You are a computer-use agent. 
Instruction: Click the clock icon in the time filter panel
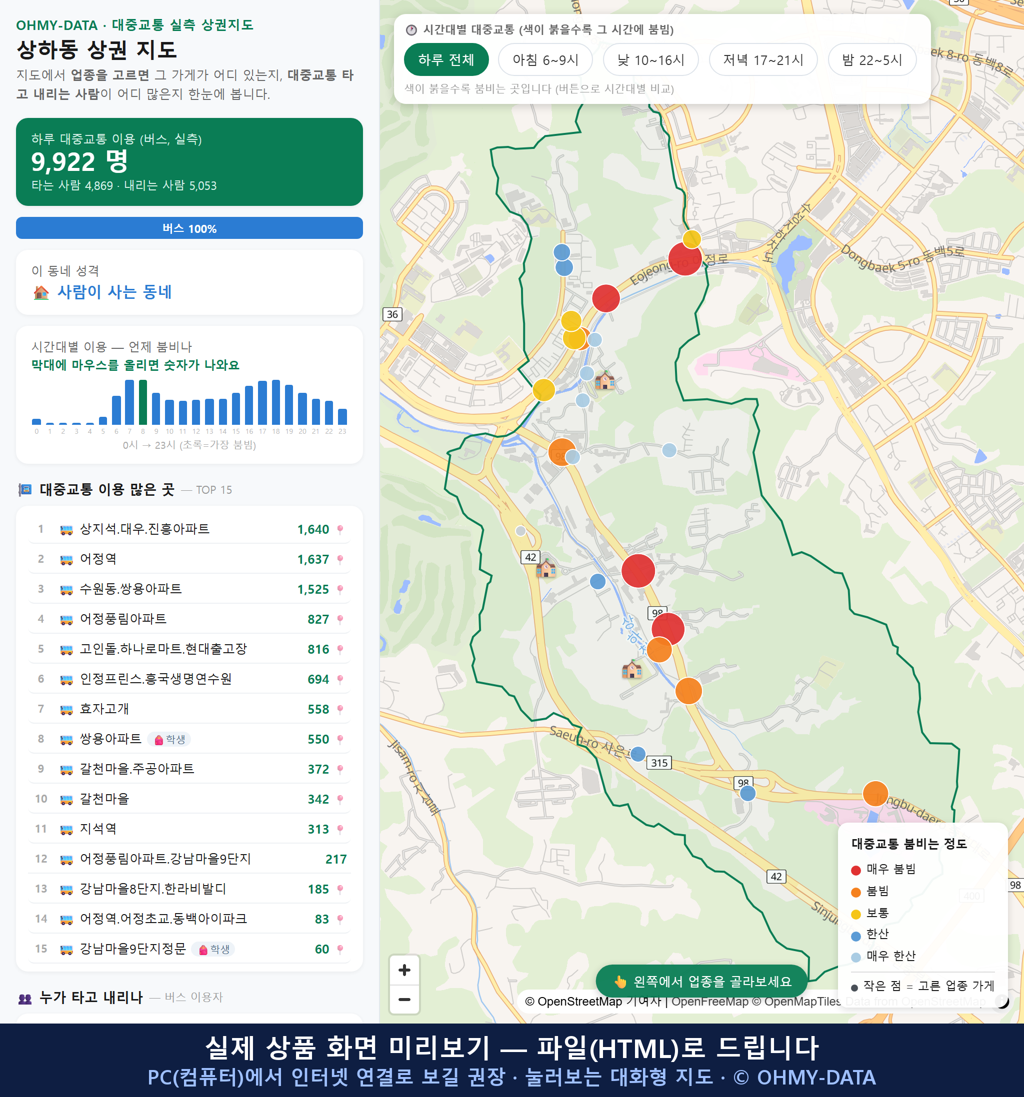[x=411, y=30]
